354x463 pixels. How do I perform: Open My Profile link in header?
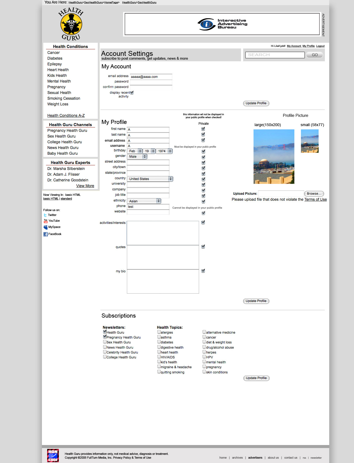pyautogui.click(x=309, y=46)
